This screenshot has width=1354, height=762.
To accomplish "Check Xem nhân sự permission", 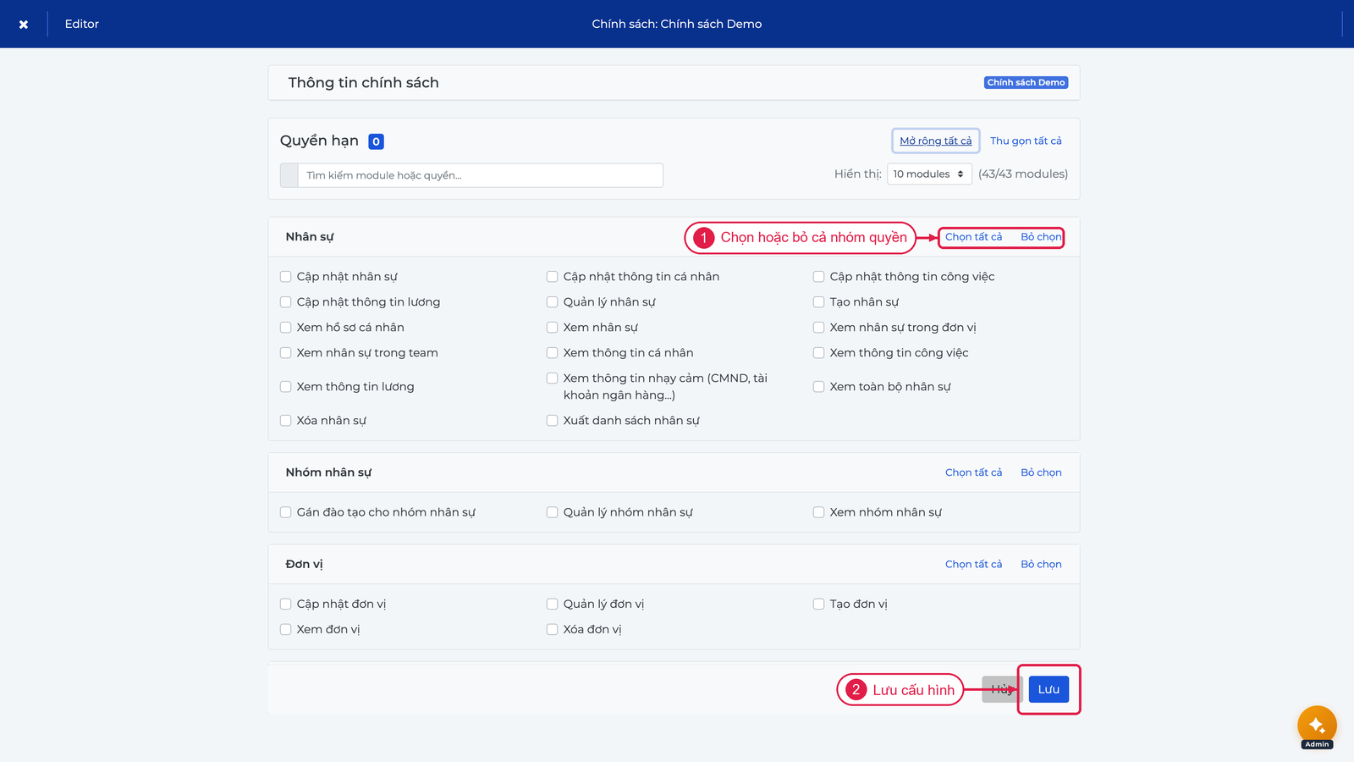I will click(x=553, y=328).
